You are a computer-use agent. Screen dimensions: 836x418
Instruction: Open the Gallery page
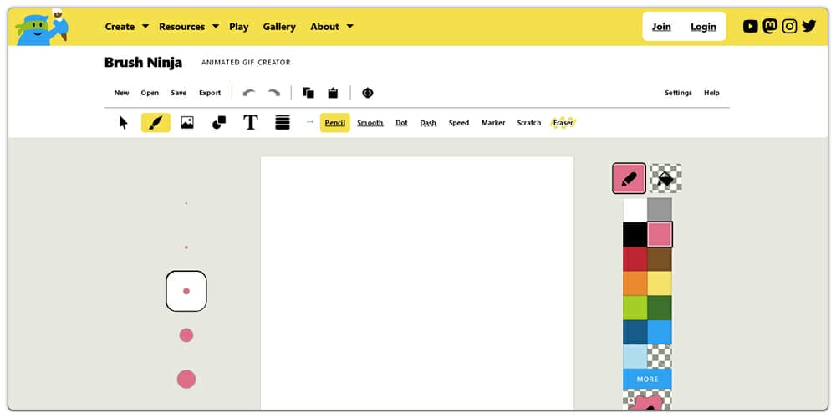pyautogui.click(x=279, y=27)
